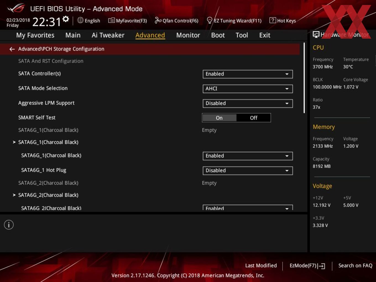Screen dimensions: 376x282
Task: Open SATA6G_1 Hot Plug dropdown
Action: click(248, 171)
